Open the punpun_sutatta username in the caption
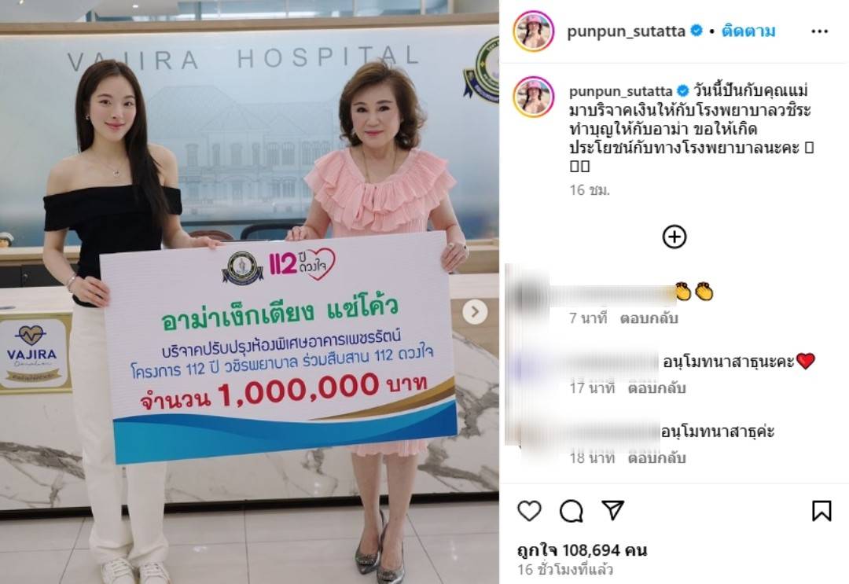 pyautogui.click(x=620, y=91)
